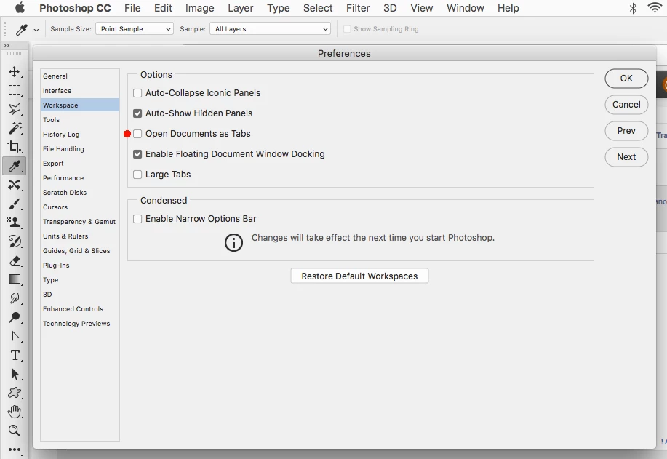The image size is (667, 459).
Task: Go to previous preferences with Prev
Action: tap(626, 131)
